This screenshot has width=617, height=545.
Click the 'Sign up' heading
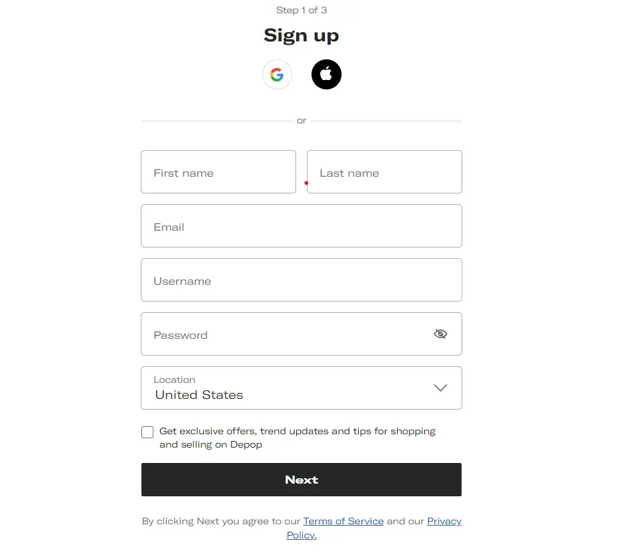point(301,35)
